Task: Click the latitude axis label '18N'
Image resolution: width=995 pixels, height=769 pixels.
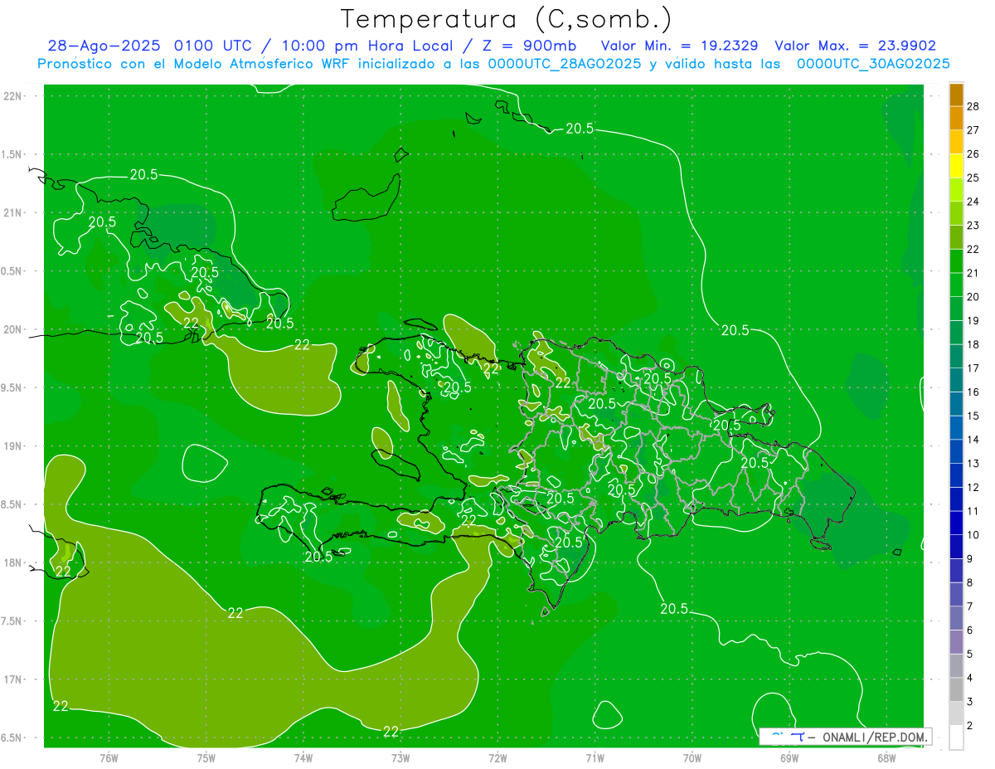Action: point(12,562)
